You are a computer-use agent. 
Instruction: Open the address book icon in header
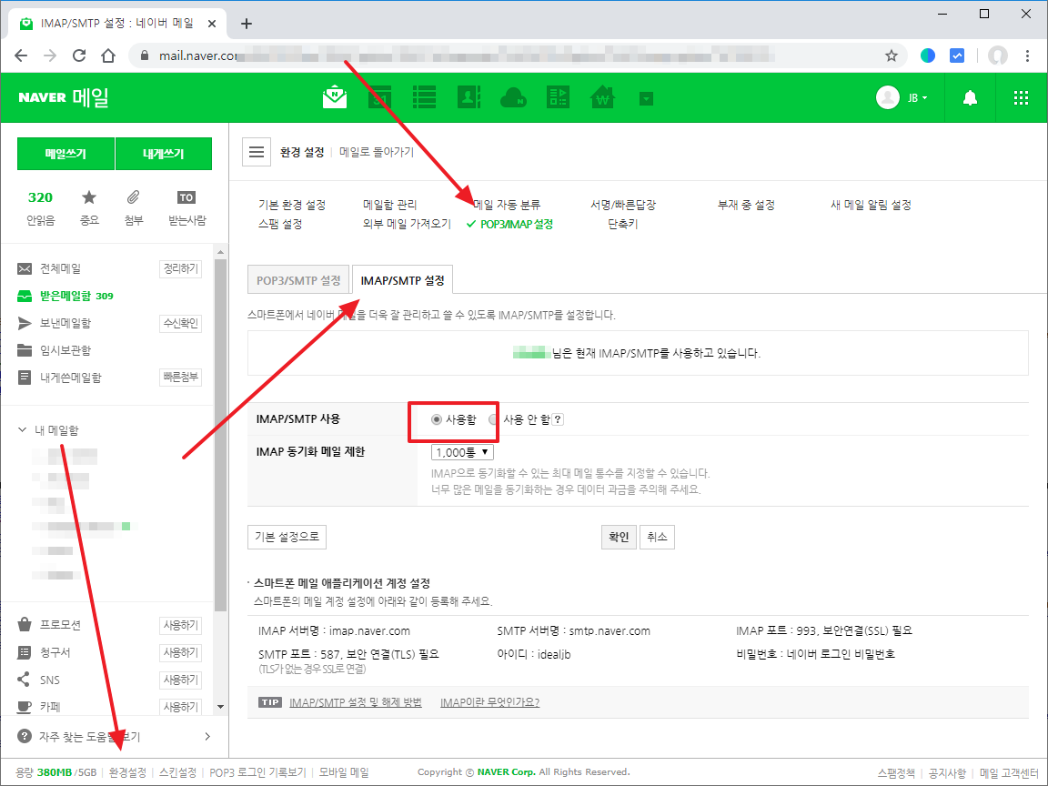click(469, 97)
